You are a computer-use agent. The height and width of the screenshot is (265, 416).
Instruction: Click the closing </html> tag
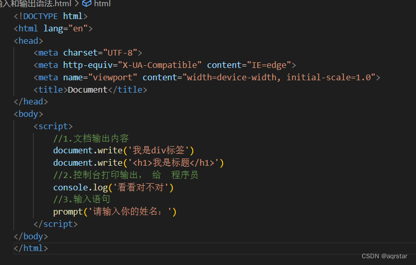point(31,249)
